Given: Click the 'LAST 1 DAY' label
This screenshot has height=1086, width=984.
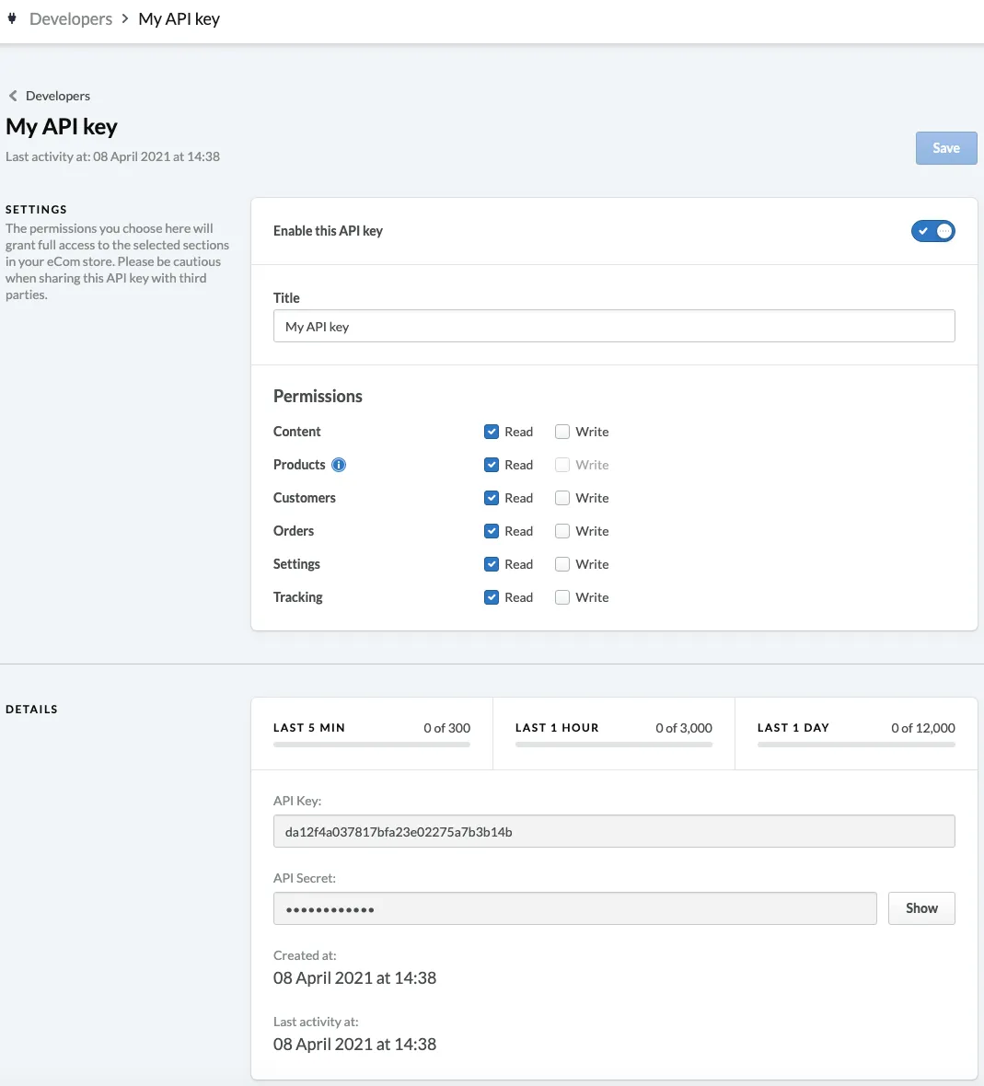Looking at the screenshot, I should pyautogui.click(x=793, y=728).
